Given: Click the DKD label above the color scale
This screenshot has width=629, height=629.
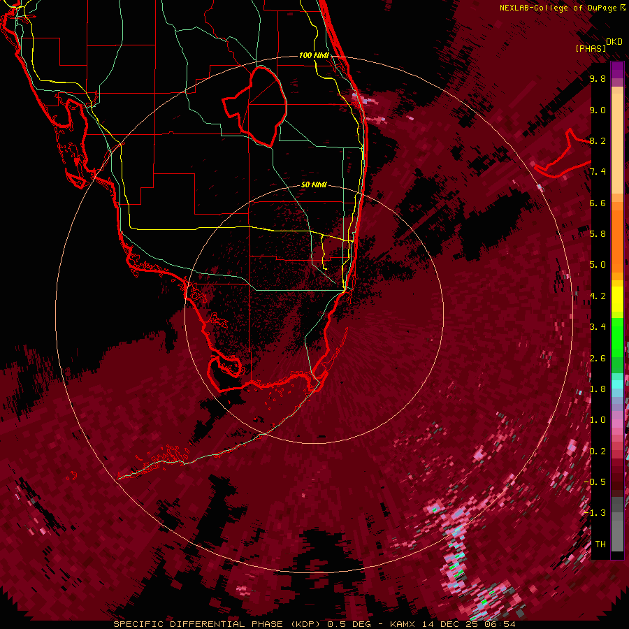Looking at the screenshot, I should point(614,42).
